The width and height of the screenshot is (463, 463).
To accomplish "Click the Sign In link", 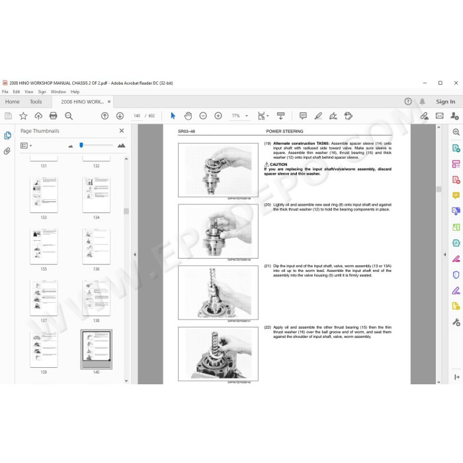I will 446,102.
